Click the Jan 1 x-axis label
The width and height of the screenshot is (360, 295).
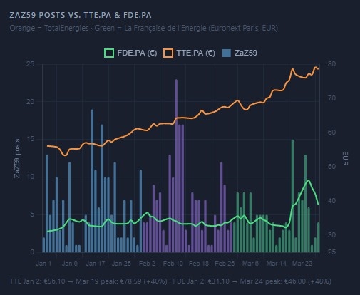coord(43,264)
